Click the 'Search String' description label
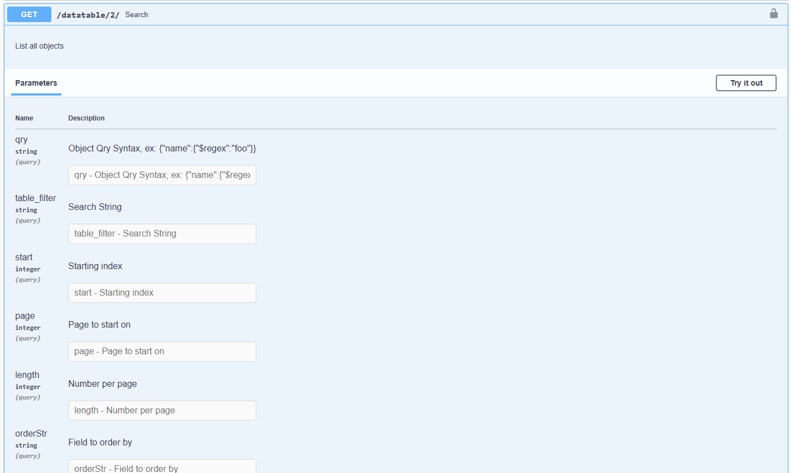The image size is (791, 473). coord(95,207)
